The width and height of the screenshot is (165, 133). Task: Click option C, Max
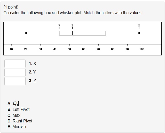14,115
